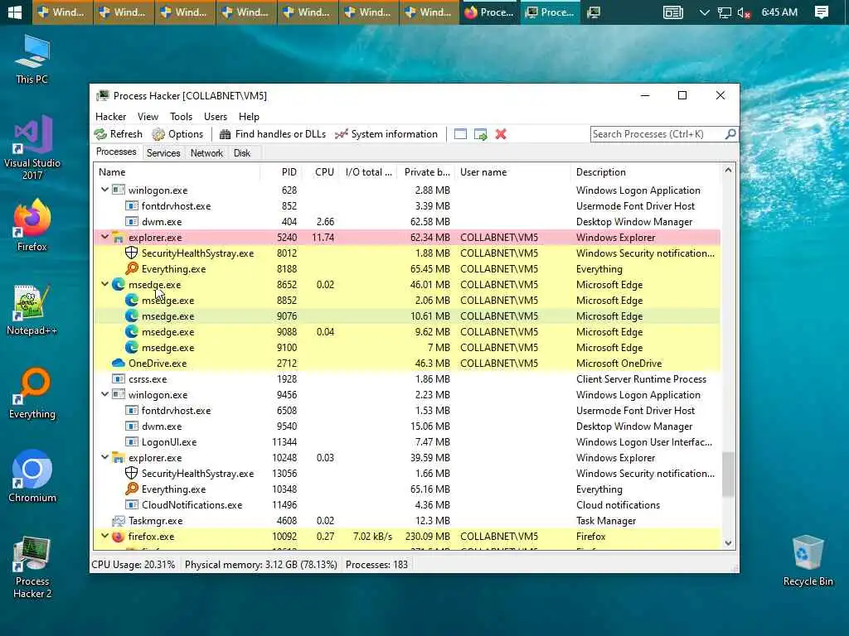
Task: Click the scrollbar down arrow
Action: (x=728, y=543)
